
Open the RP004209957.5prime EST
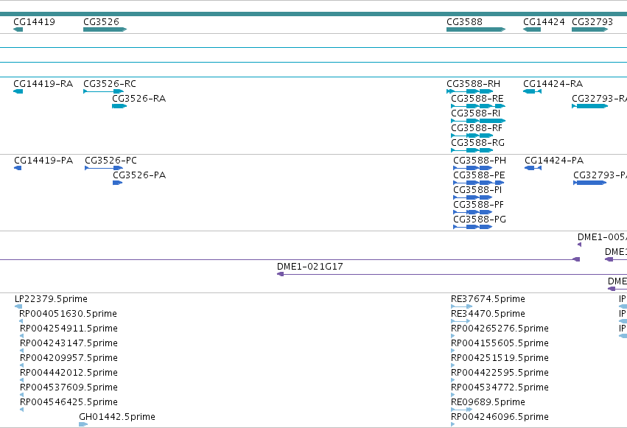click(69, 359)
